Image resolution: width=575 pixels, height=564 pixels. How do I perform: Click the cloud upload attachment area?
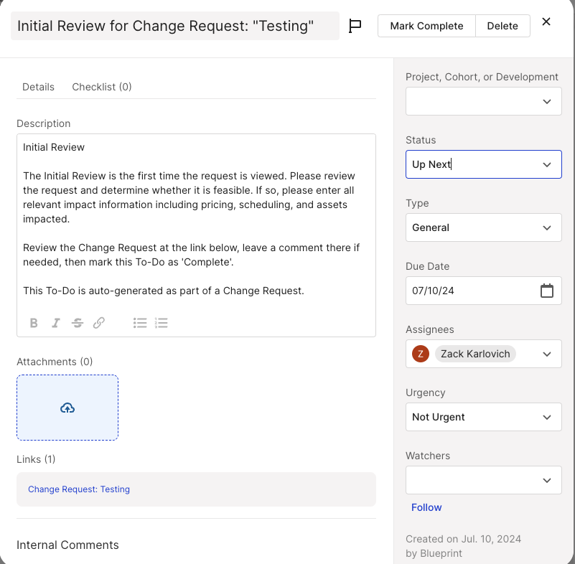[x=67, y=408]
